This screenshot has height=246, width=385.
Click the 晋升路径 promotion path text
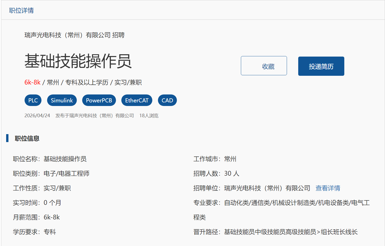275,232
